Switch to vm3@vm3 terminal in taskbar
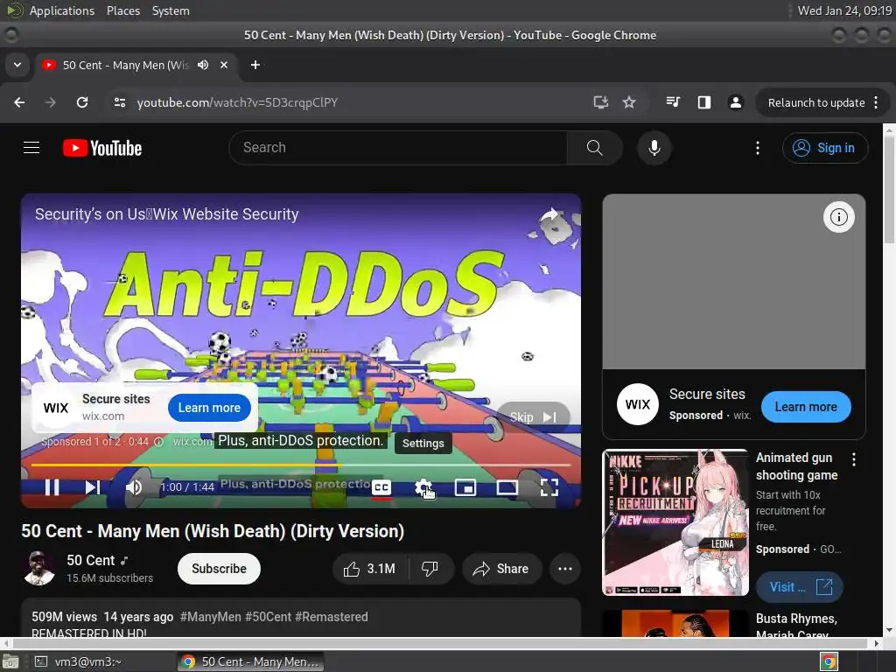 (78, 661)
